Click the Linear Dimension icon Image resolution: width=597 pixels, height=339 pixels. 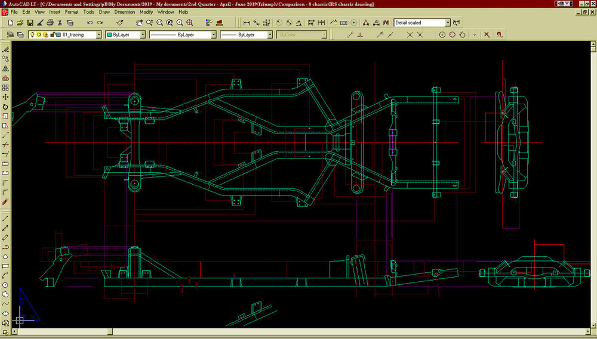(x=247, y=23)
